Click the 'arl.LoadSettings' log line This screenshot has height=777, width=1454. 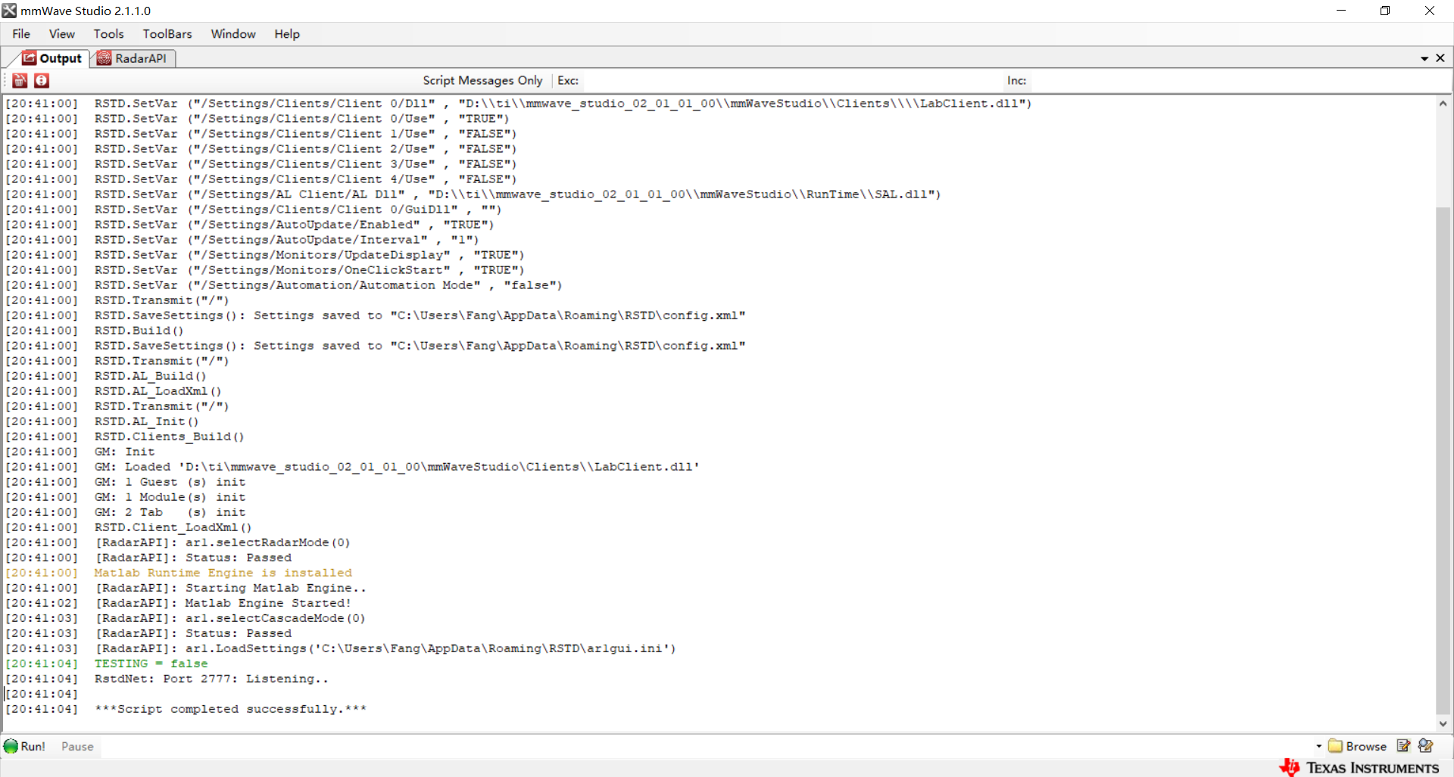click(x=385, y=648)
